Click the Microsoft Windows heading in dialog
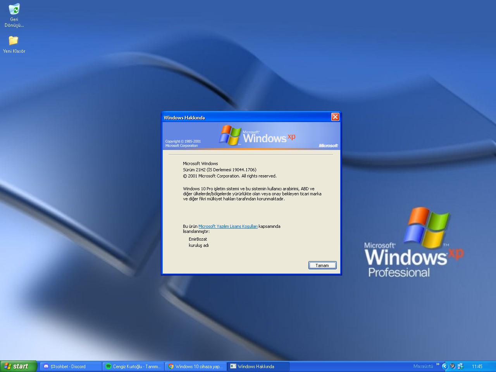This screenshot has width=496, height=372. tap(200, 164)
